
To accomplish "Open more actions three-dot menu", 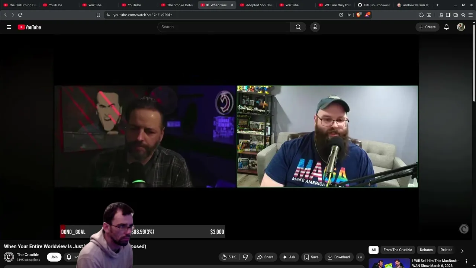I will [360, 257].
